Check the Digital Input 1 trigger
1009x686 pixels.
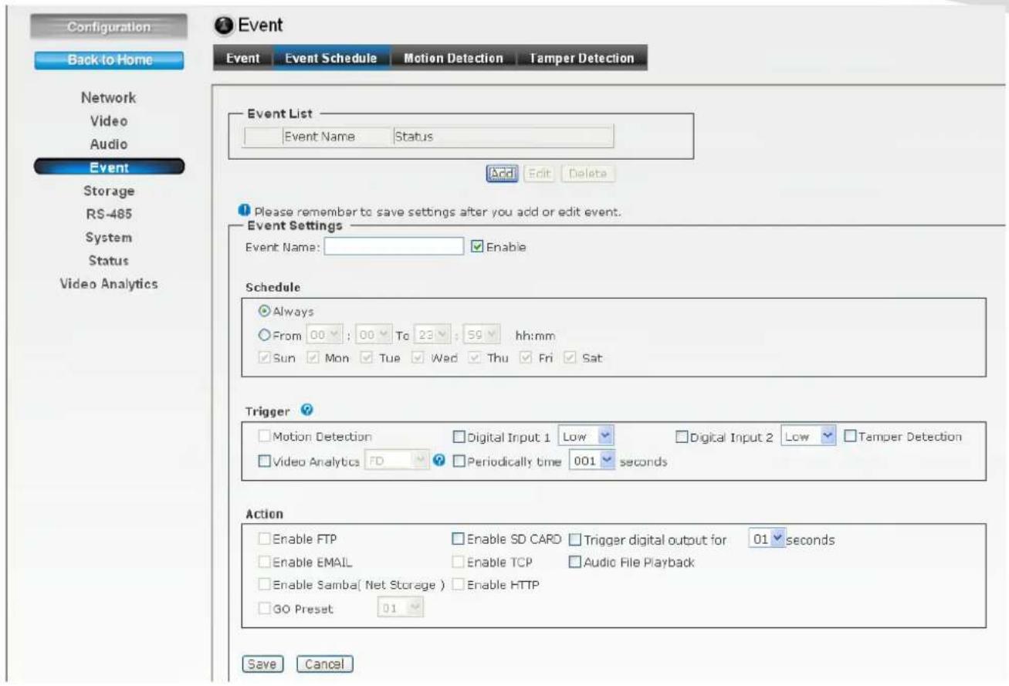[459, 438]
